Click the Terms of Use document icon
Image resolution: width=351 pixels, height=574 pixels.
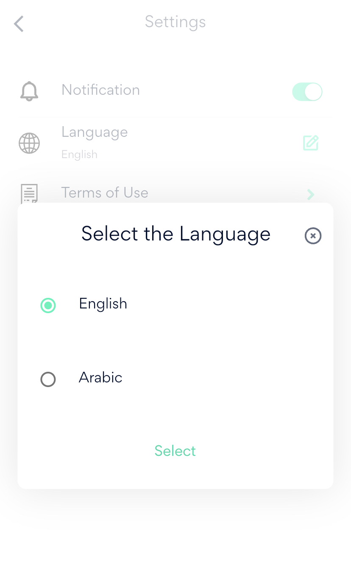click(x=29, y=194)
